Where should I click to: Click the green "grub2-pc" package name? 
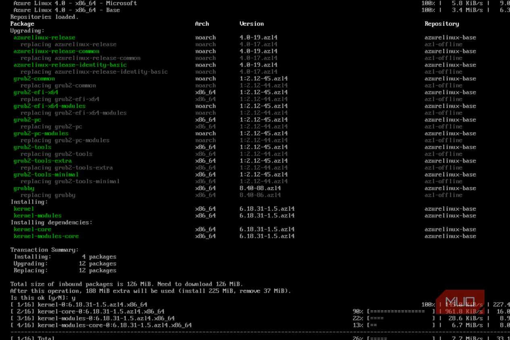click(27, 120)
